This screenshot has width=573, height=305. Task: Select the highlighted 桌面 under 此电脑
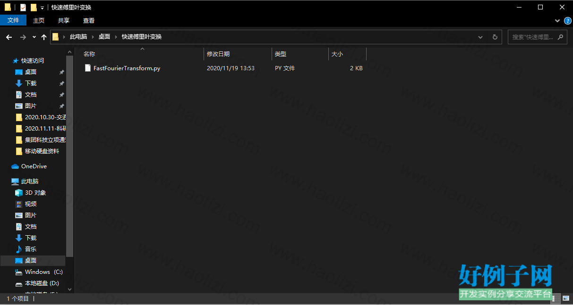(33, 261)
